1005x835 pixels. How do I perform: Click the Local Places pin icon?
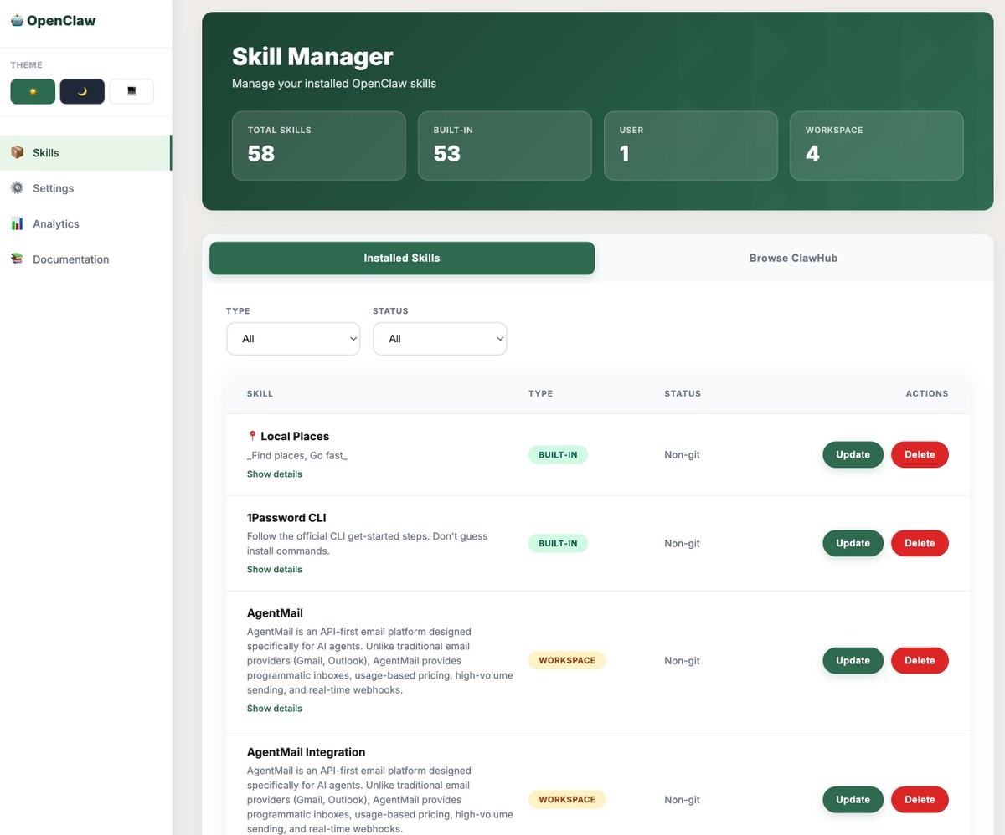252,436
